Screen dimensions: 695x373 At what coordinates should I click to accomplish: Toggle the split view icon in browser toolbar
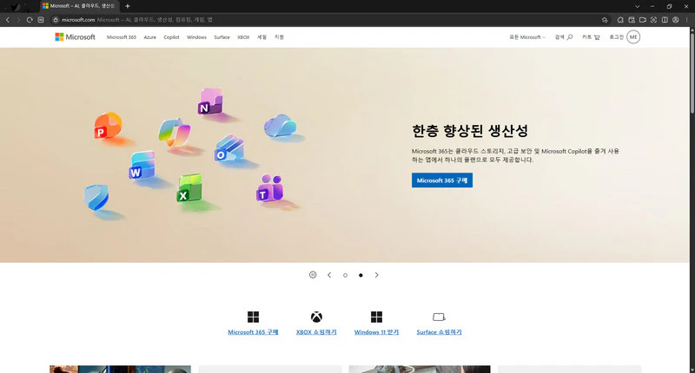click(665, 19)
